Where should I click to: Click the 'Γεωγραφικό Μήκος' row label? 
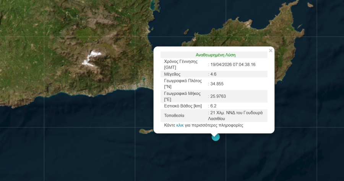click(x=182, y=93)
